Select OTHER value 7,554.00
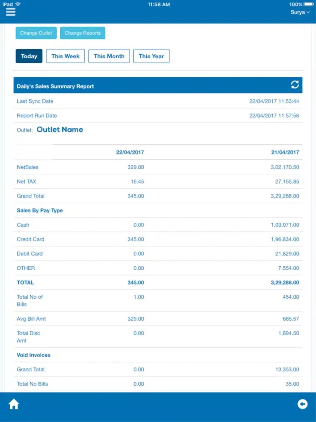Viewport: 316px width, 422px height. click(x=288, y=268)
